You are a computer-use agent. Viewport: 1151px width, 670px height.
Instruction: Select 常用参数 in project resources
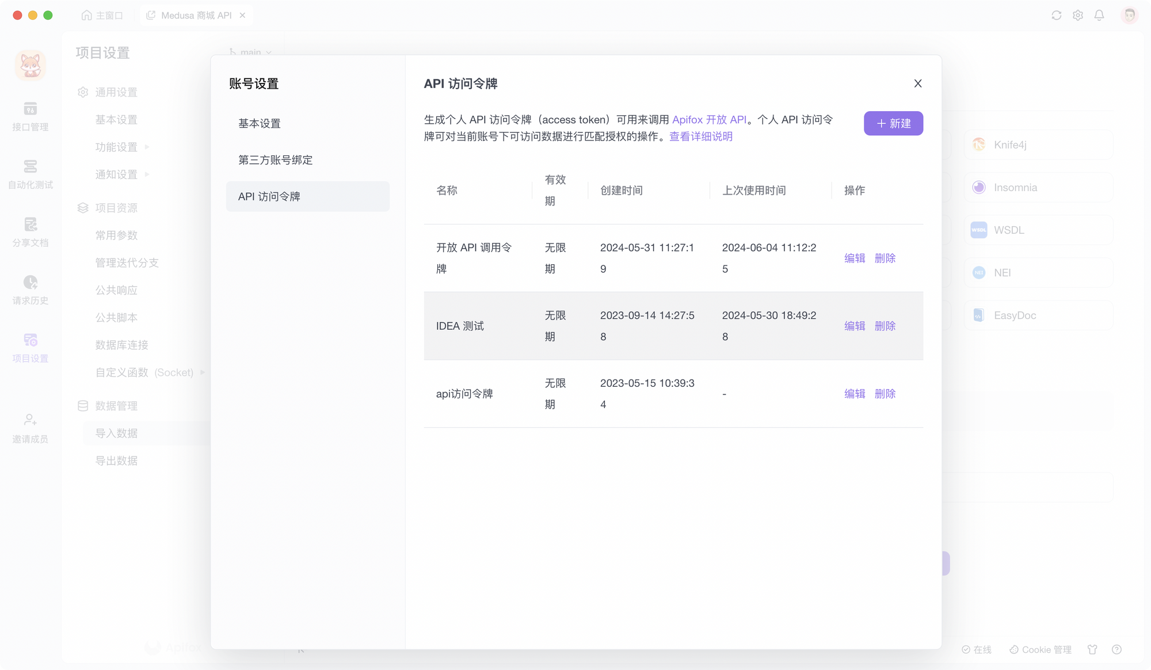(x=116, y=235)
